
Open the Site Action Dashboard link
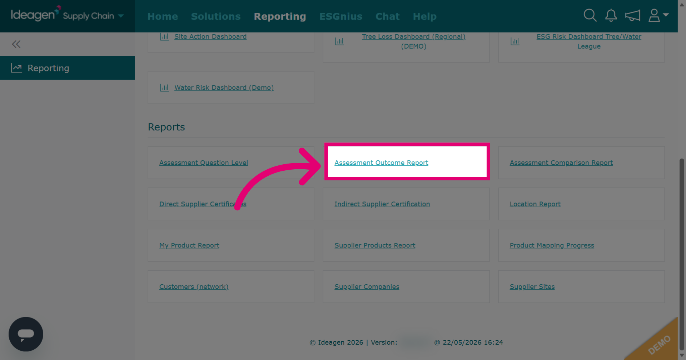[x=210, y=36]
